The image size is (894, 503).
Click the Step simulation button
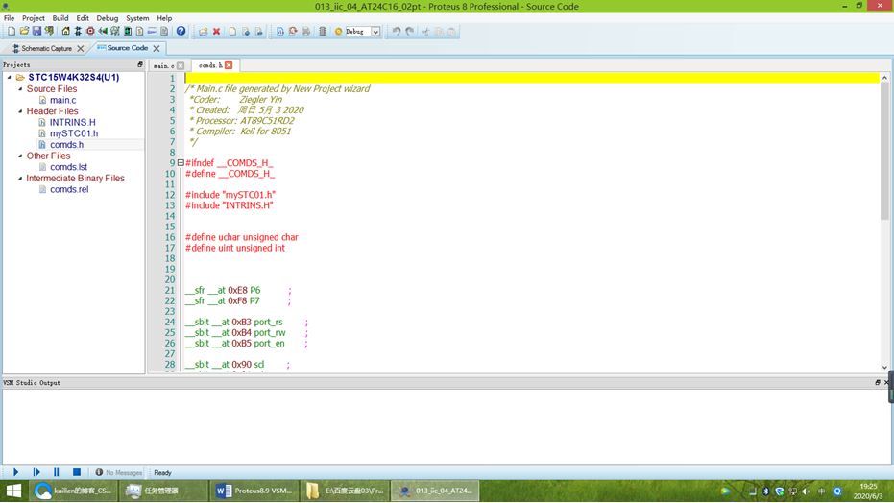(36, 472)
